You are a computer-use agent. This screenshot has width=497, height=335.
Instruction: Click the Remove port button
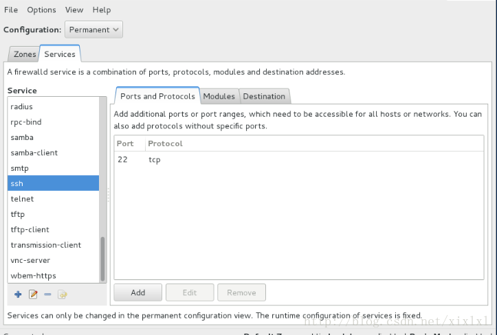241,292
